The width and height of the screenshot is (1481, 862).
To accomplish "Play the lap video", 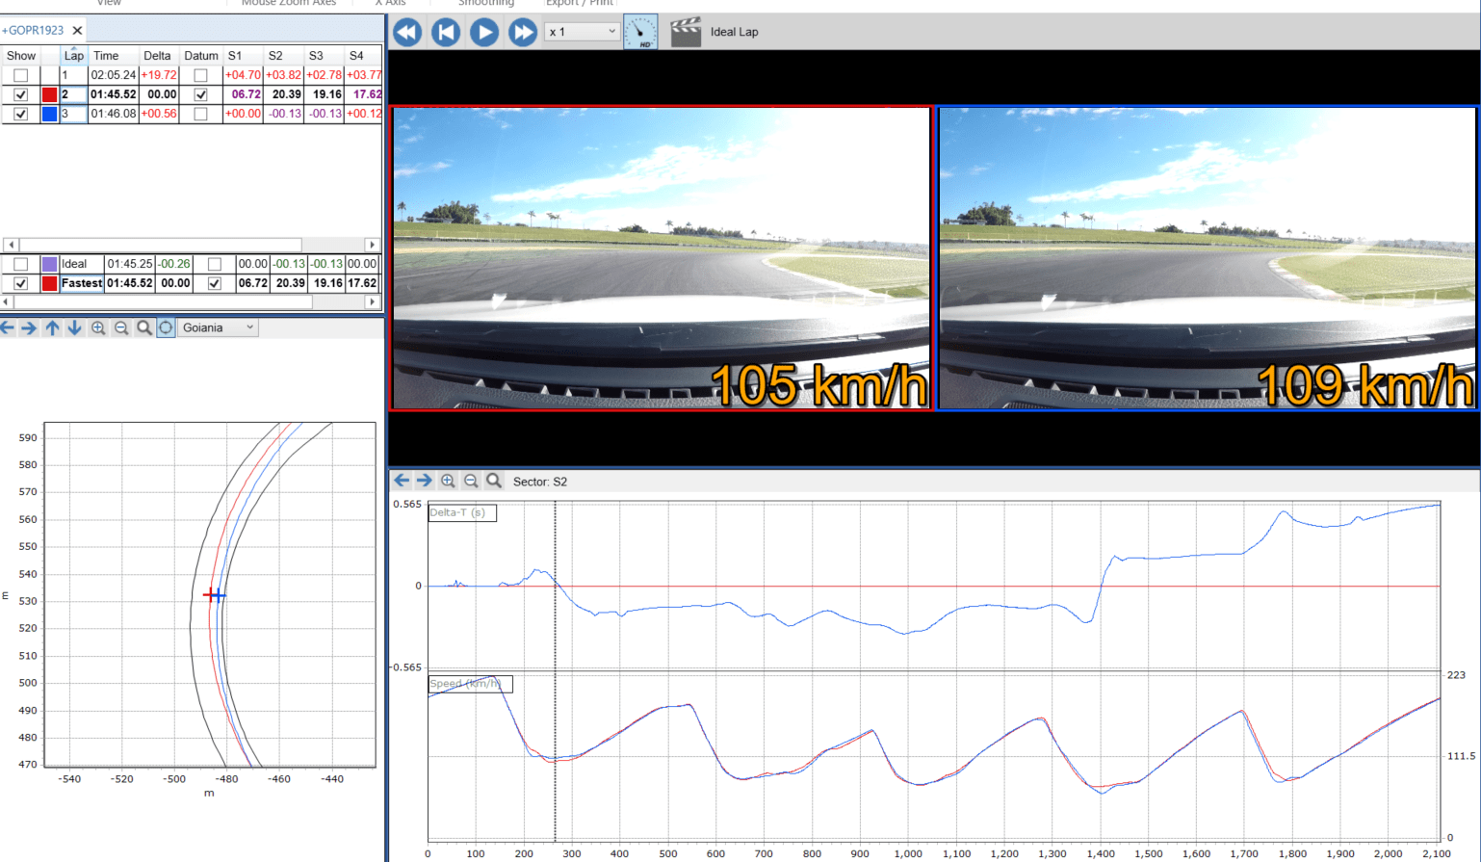I will coord(484,32).
